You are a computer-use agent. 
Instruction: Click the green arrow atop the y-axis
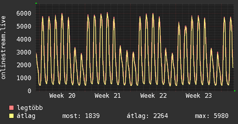(36, 3)
